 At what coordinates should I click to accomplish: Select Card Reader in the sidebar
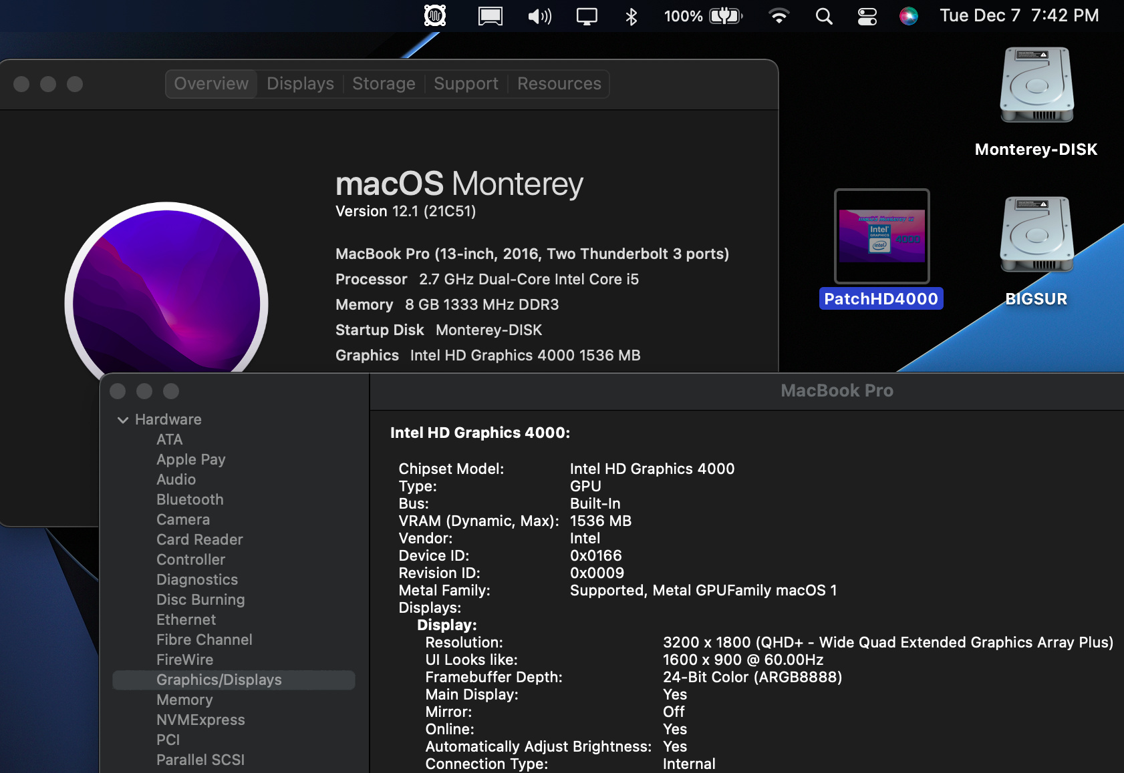click(x=200, y=539)
